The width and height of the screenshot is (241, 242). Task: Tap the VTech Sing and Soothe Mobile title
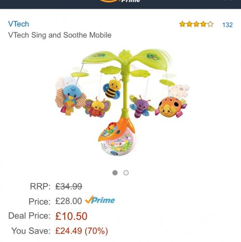click(60, 35)
